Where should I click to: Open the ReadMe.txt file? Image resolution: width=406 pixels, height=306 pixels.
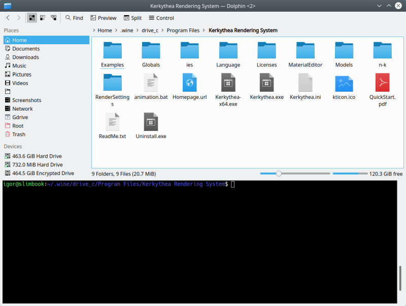[112, 123]
